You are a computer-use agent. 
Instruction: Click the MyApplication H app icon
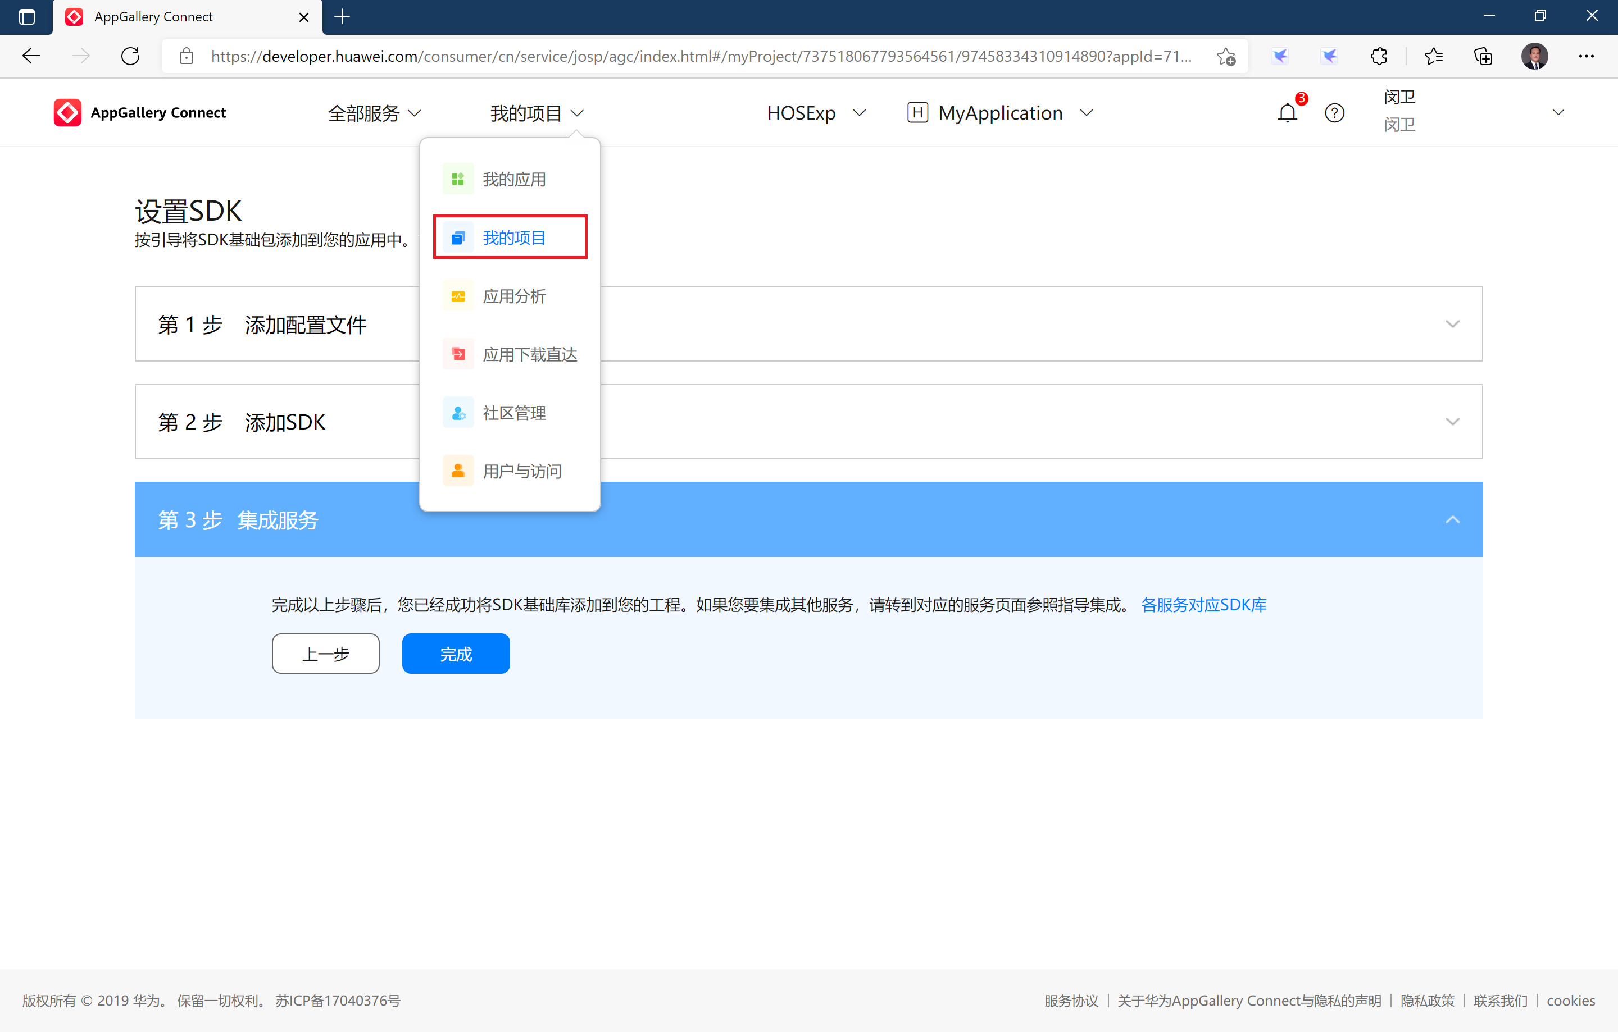point(917,113)
